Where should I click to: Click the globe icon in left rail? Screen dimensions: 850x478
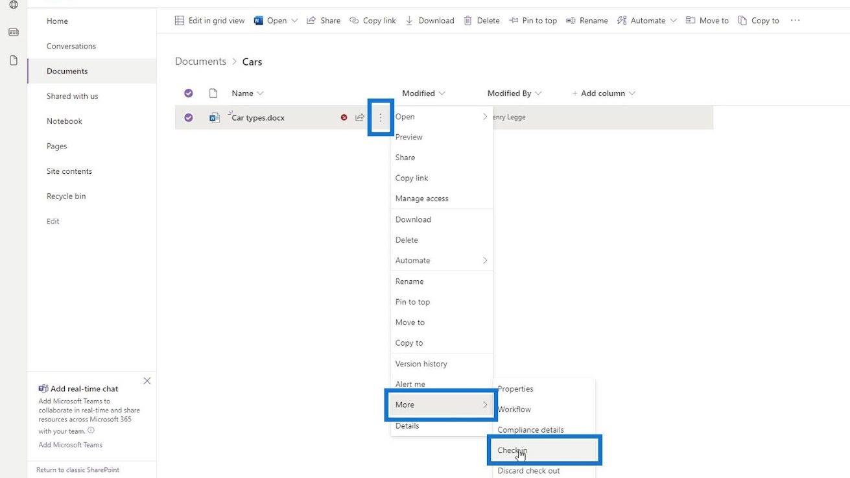point(14,5)
